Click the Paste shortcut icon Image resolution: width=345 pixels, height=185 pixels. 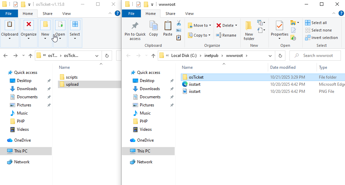[x=179, y=38]
